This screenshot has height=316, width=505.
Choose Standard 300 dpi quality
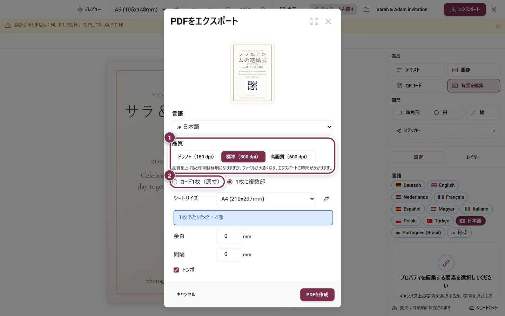point(243,157)
